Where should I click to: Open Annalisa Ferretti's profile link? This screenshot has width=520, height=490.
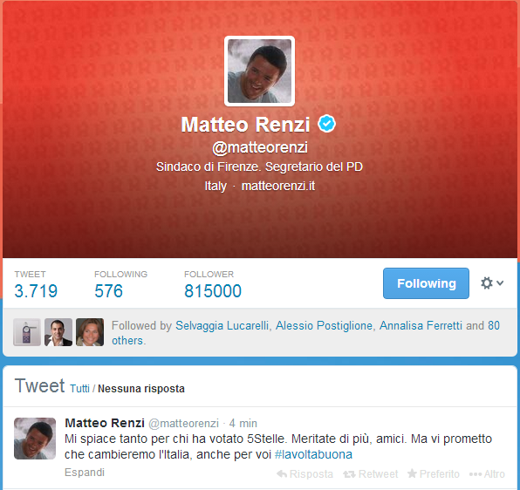pos(421,326)
